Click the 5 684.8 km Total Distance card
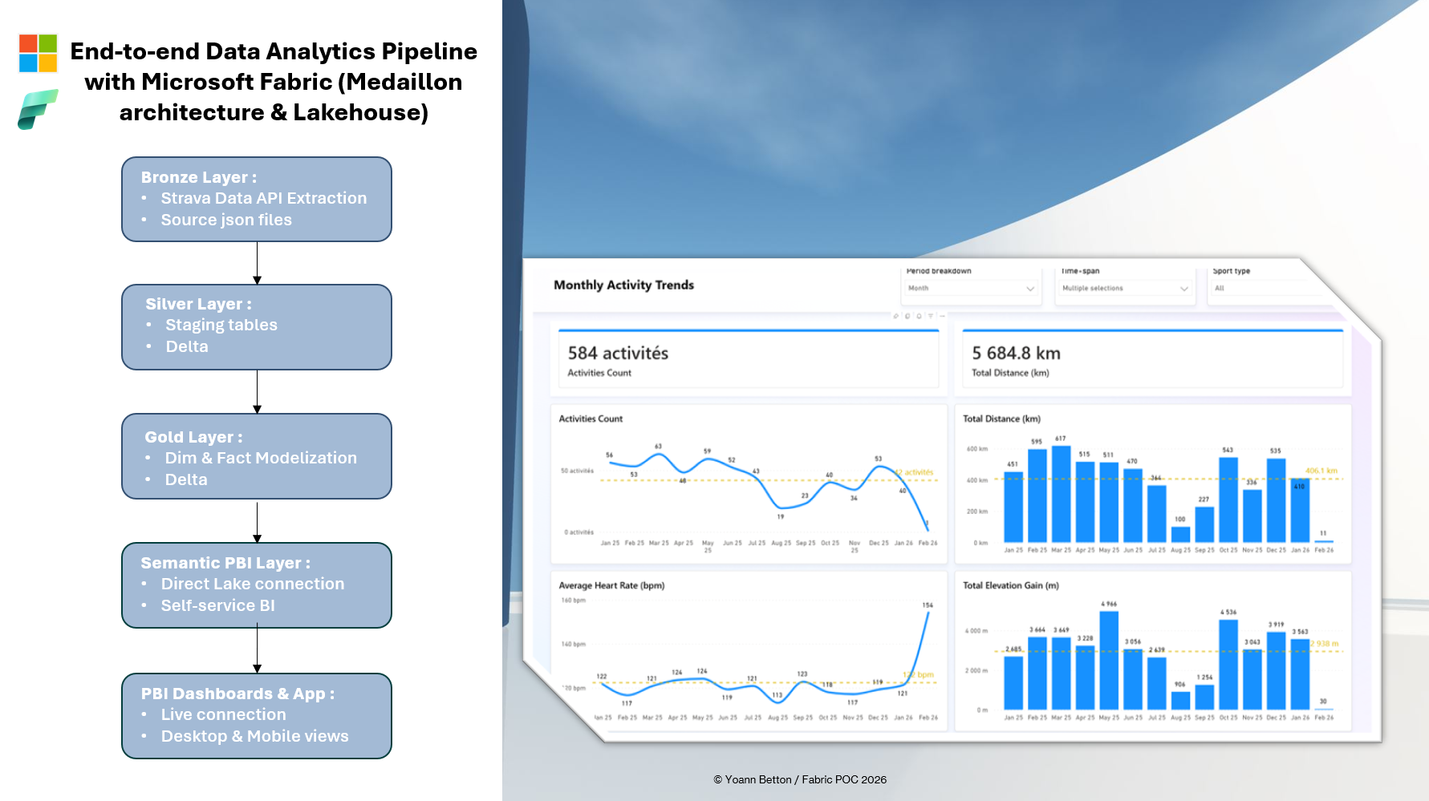 [x=1152, y=360]
